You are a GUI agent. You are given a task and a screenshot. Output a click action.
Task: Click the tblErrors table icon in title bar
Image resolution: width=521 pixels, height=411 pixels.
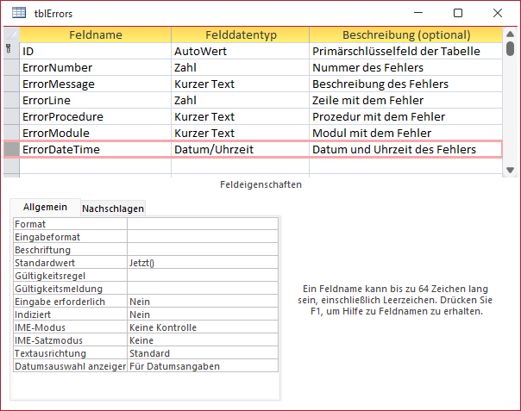pyautogui.click(x=19, y=13)
